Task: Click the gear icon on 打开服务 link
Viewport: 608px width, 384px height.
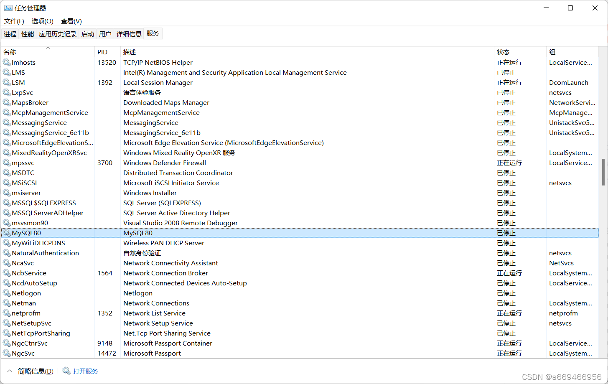Action: click(66, 371)
